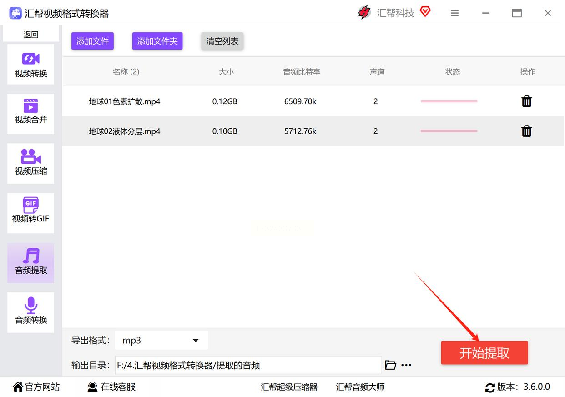Screen dimensions: 565x397
Task: Open the 汇帮超级压缩器 link
Action: point(289,387)
